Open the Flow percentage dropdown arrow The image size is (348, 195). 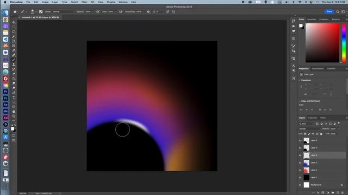click(115, 12)
